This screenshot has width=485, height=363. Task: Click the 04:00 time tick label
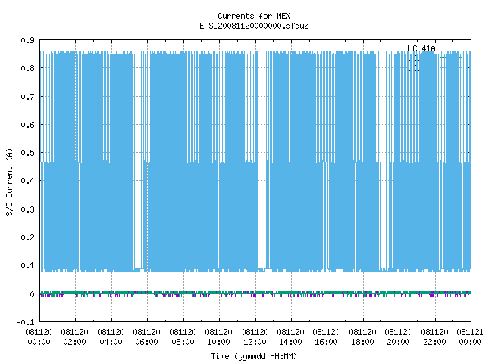tap(111, 342)
